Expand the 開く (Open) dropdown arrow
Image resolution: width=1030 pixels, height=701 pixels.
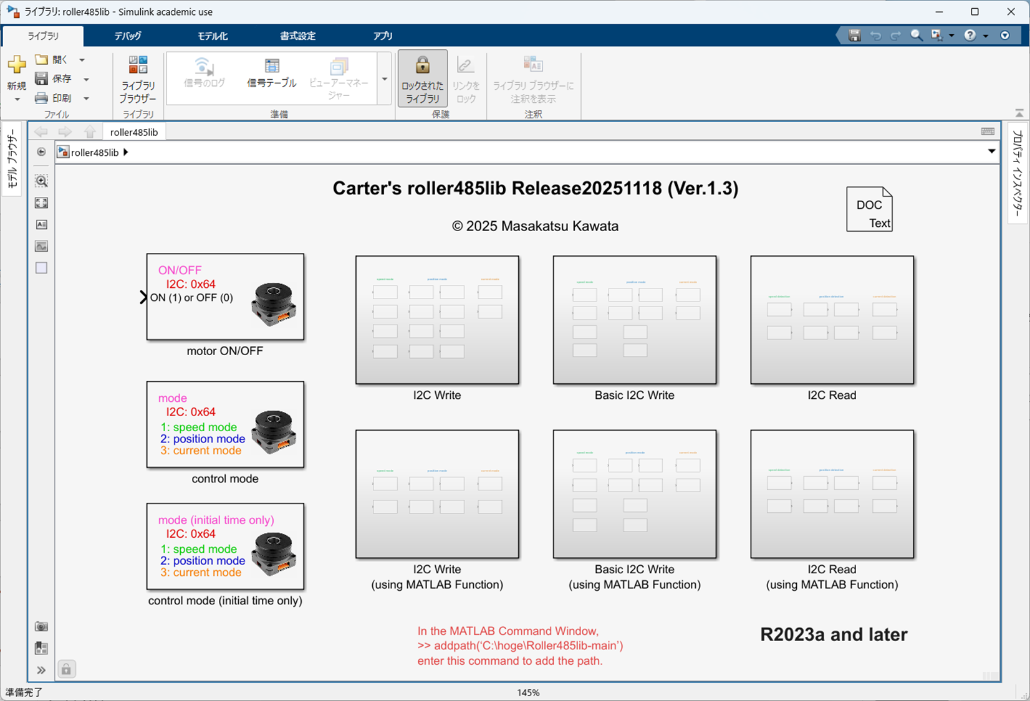click(82, 60)
